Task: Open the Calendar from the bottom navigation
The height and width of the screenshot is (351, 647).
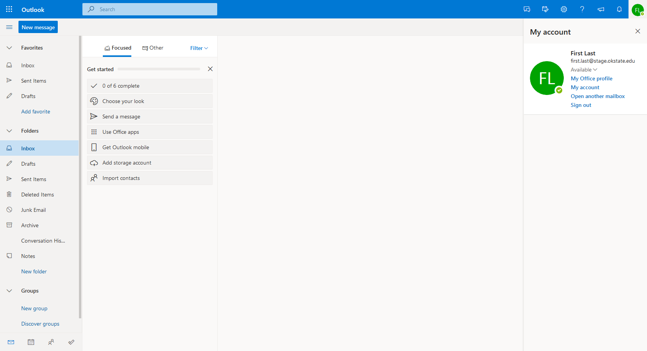Action: click(31, 342)
